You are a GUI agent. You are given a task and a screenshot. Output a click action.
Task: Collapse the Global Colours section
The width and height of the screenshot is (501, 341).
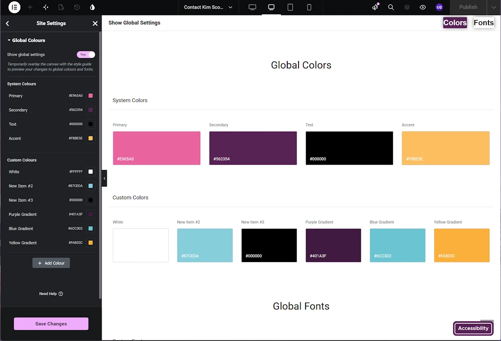click(26, 40)
